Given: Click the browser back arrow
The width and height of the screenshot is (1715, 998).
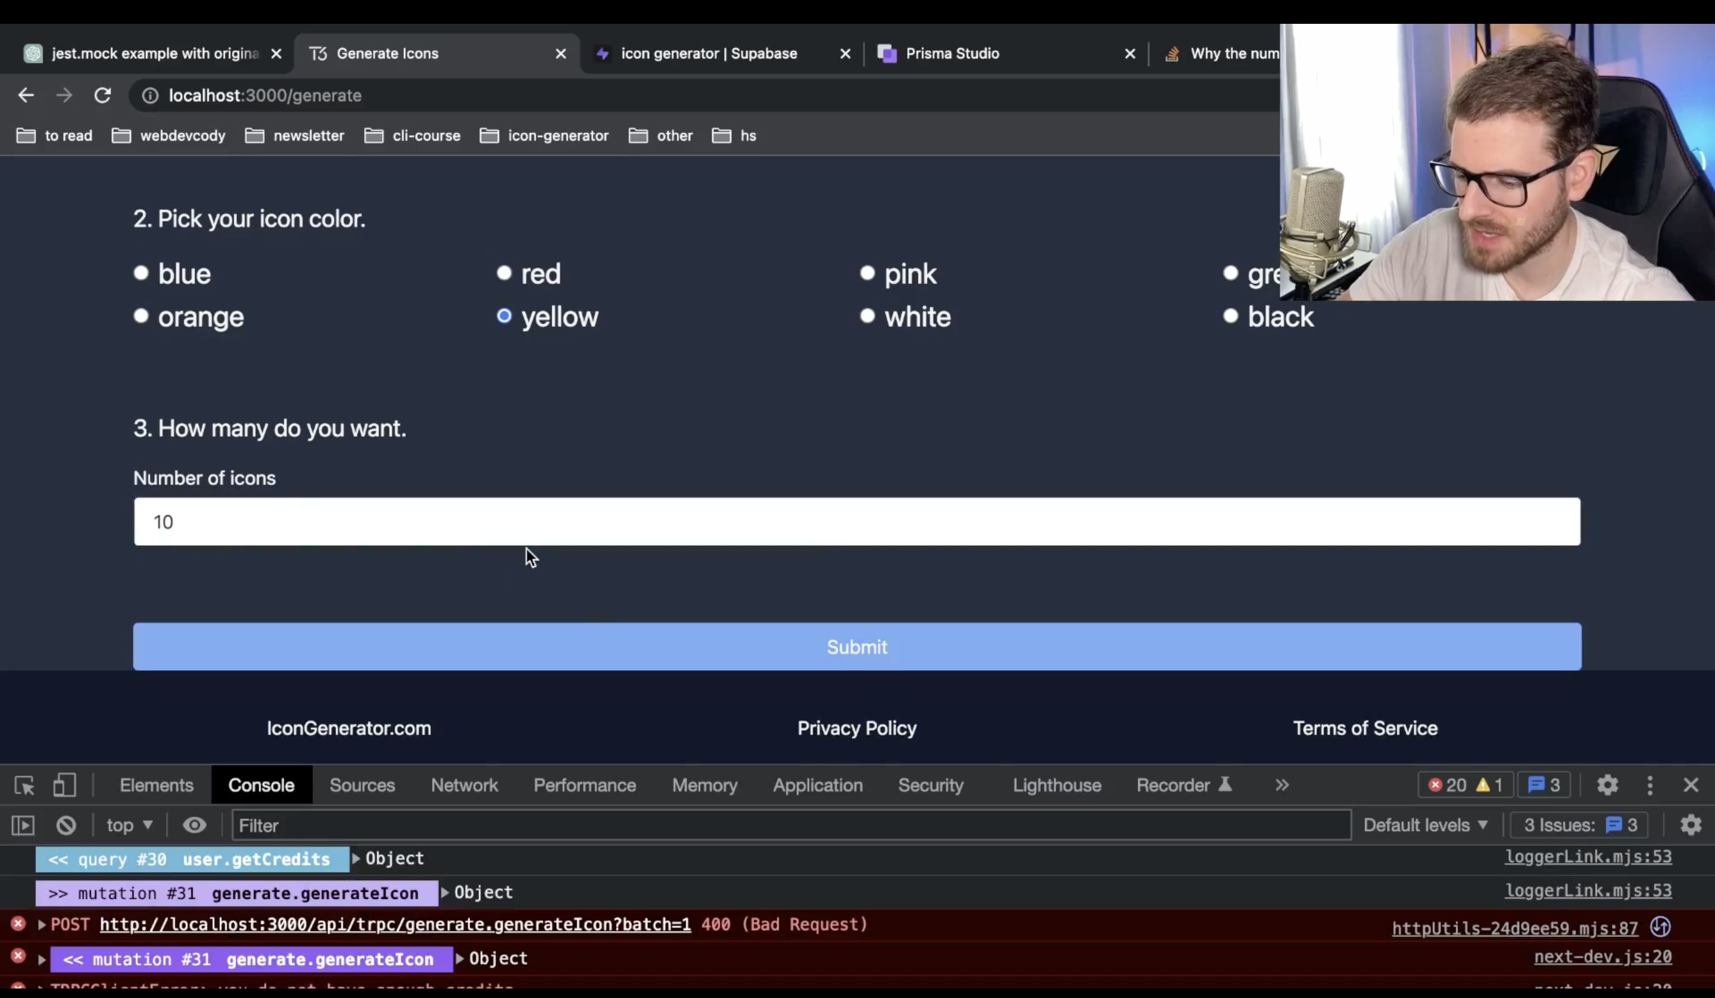Looking at the screenshot, I should [x=26, y=95].
